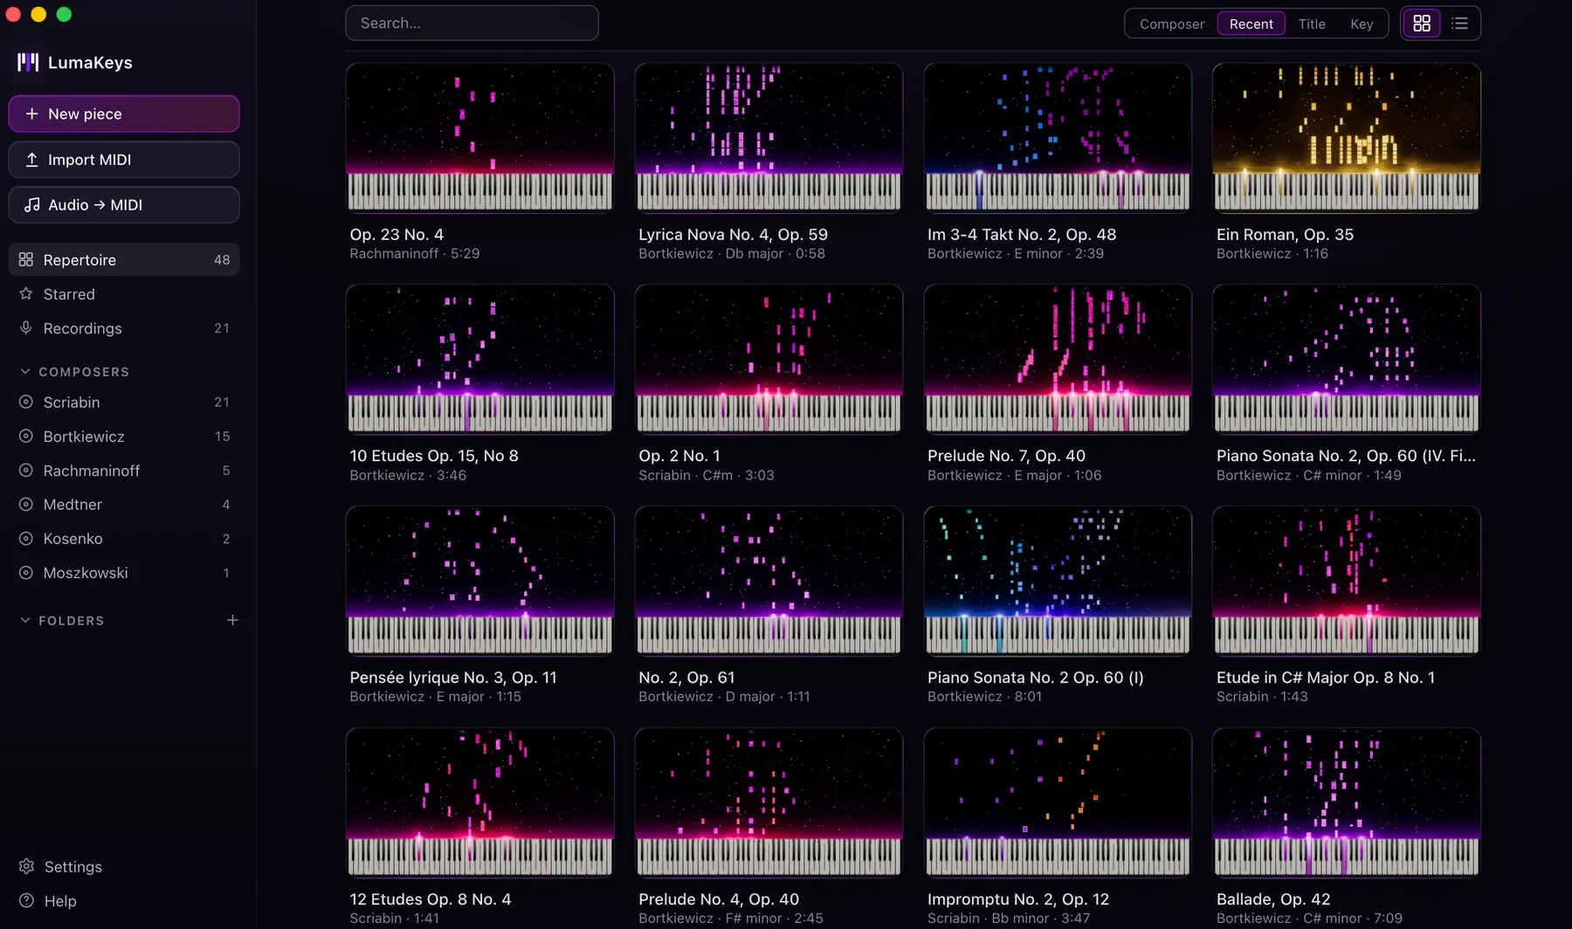Show Starred pieces

124,293
